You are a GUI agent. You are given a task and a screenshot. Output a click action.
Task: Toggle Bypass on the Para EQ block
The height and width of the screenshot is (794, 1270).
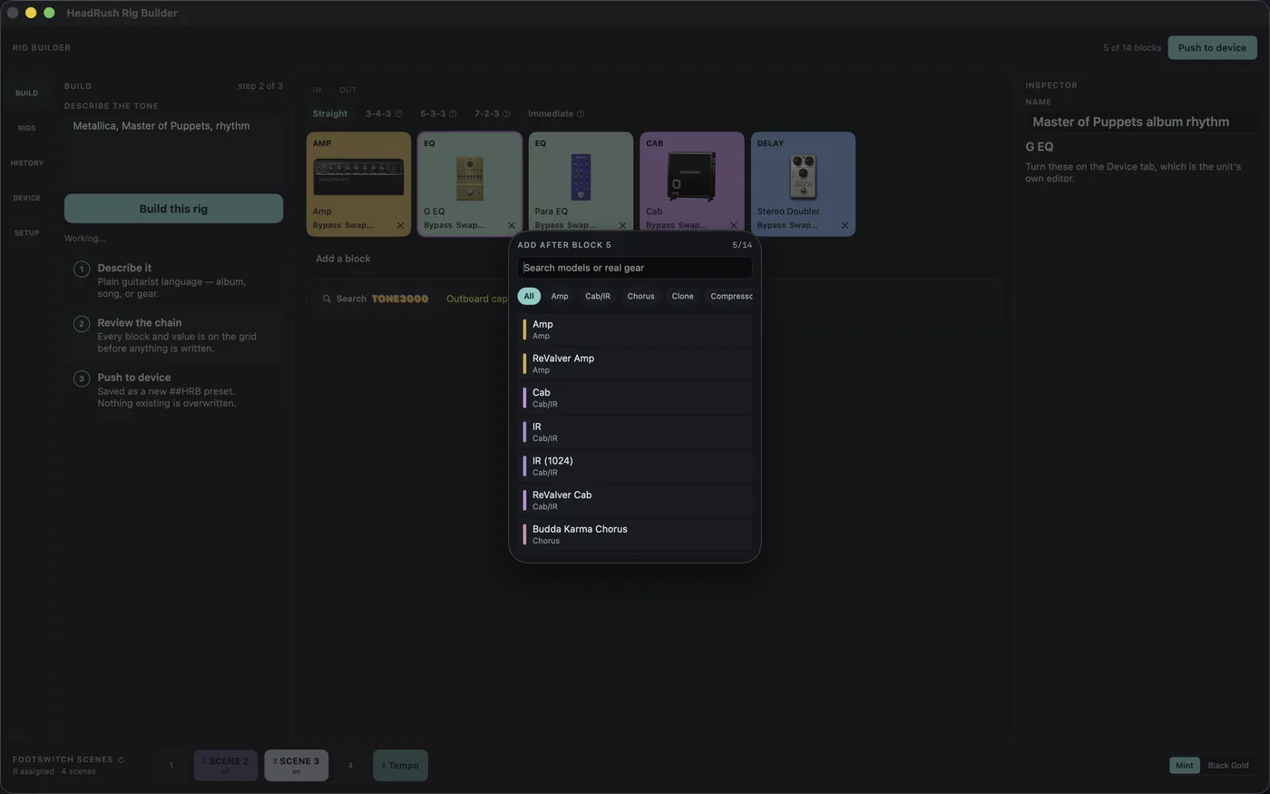coord(549,225)
